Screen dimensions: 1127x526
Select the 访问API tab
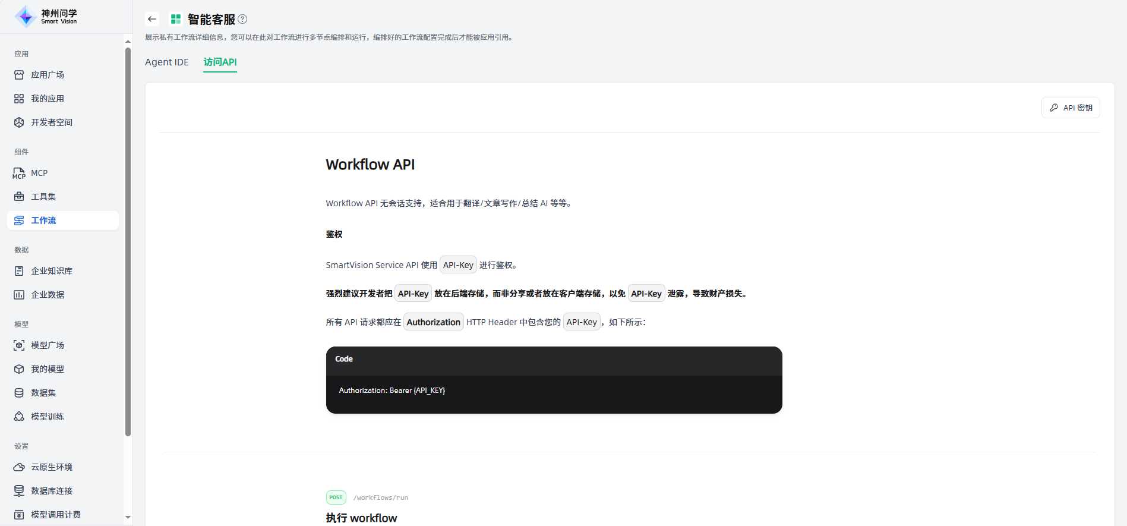tap(220, 62)
